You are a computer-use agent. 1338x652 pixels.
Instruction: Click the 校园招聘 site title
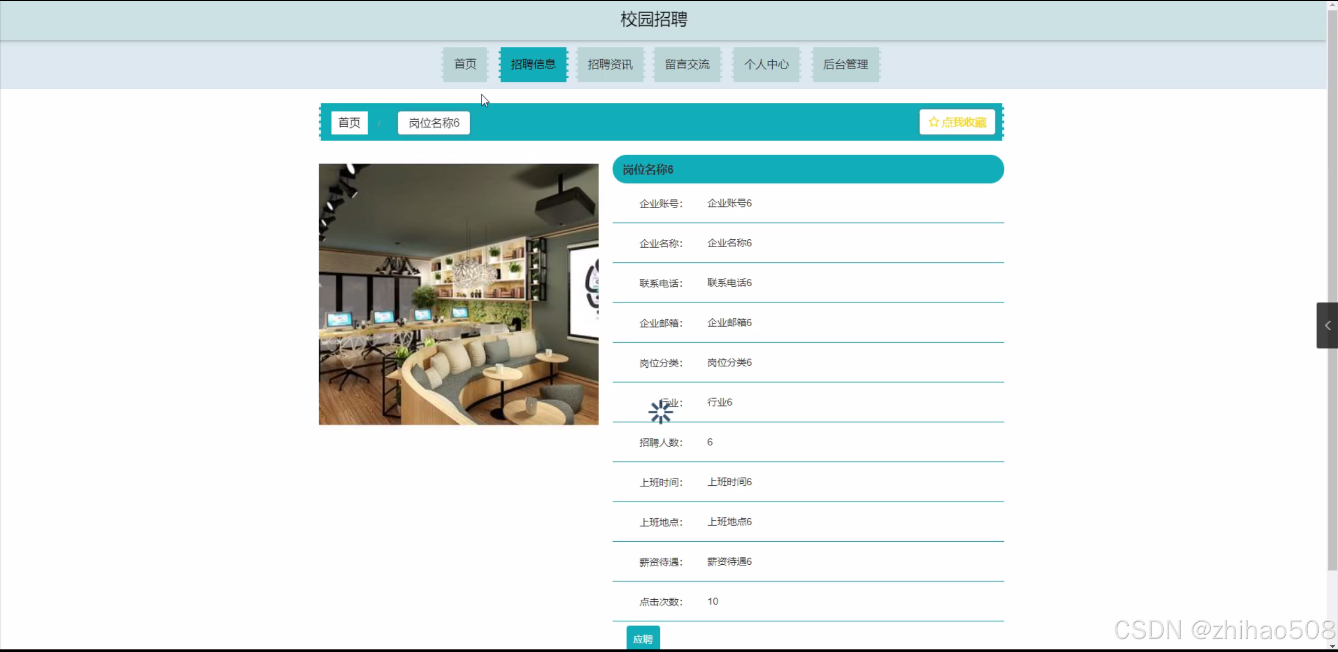pyautogui.click(x=654, y=19)
